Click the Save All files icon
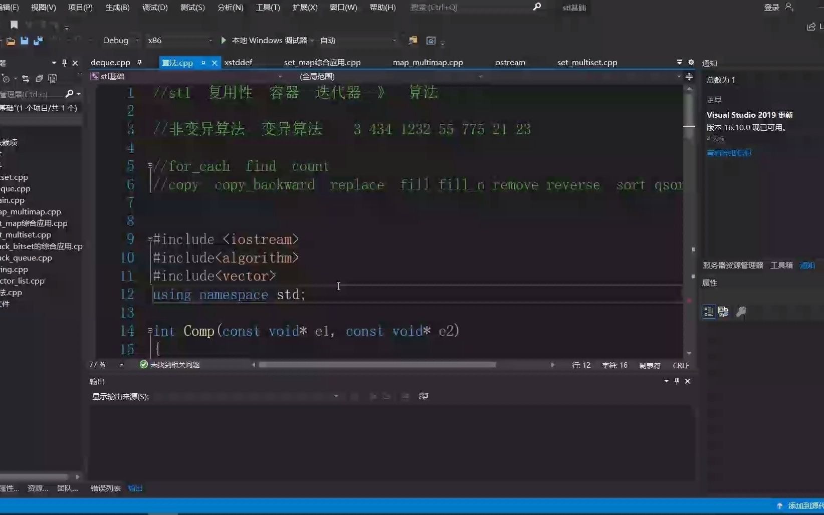The width and height of the screenshot is (824, 515). 38,41
